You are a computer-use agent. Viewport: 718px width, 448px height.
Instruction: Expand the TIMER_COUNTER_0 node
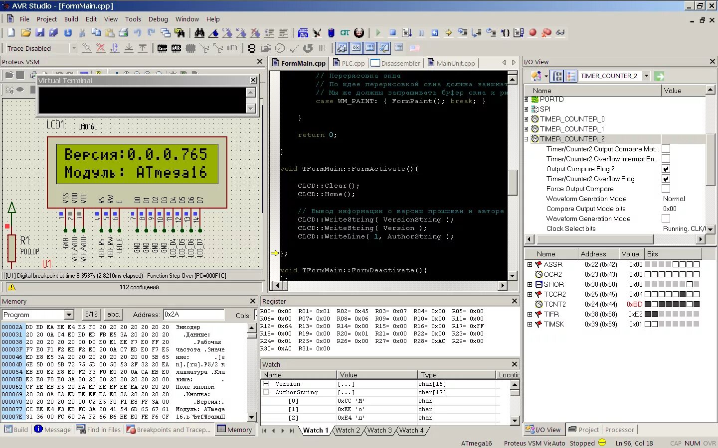pos(527,119)
